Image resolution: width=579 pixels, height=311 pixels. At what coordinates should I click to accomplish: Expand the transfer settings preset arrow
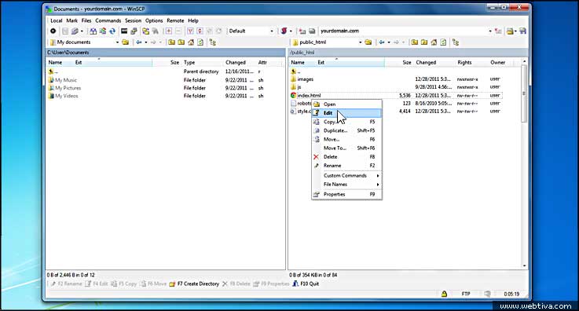(291, 31)
